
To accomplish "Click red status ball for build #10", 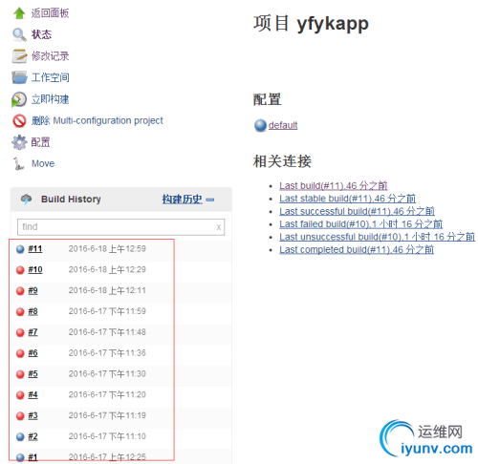I will point(20,270).
